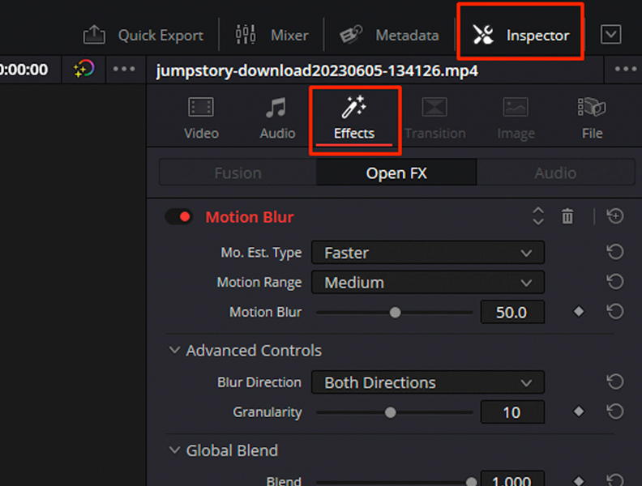The height and width of the screenshot is (486, 642).
Task: Delete the Motion Blur effect with trash icon
Action: point(567,216)
